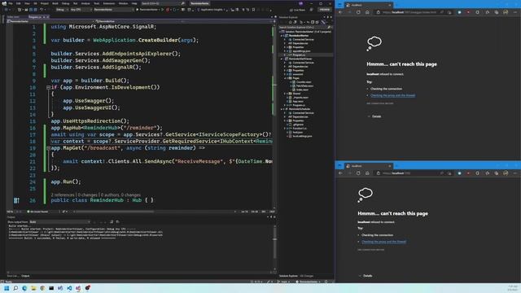Click Home in the bottom browser window

(x=367, y=173)
